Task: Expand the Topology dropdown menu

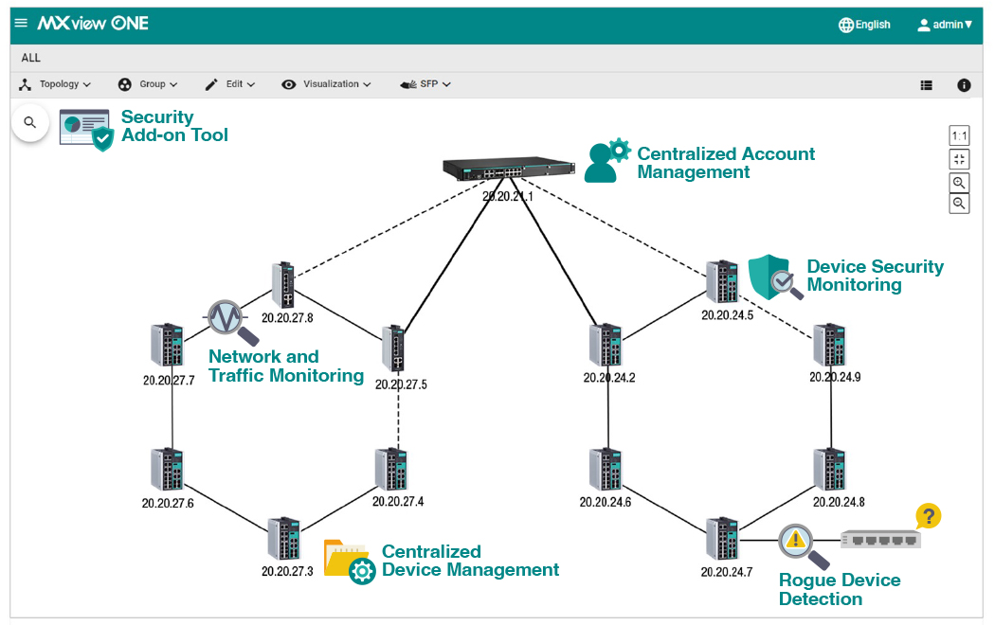Action: tap(55, 84)
